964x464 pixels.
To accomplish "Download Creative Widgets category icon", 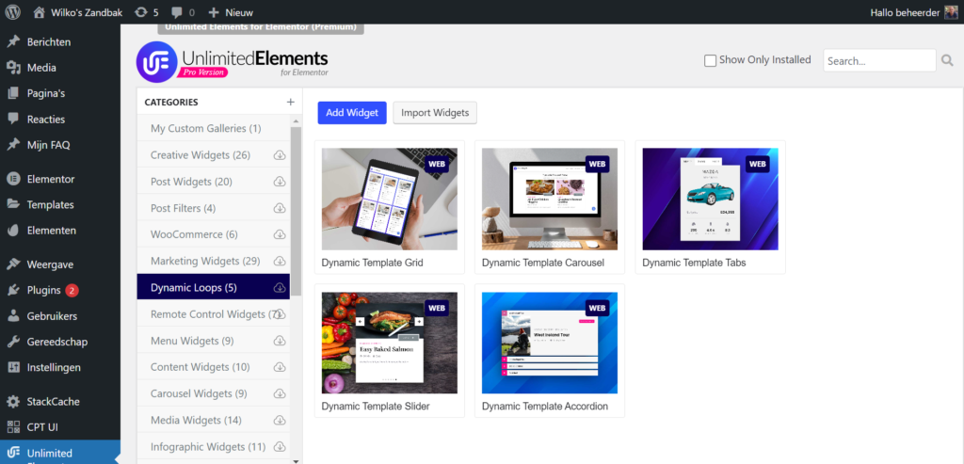I will [280, 155].
